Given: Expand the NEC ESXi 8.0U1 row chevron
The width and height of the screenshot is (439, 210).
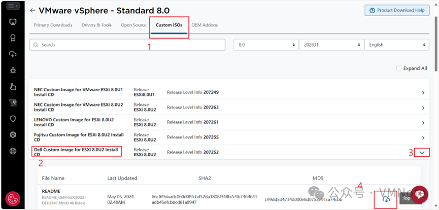Looking at the screenshot, I should [423, 93].
